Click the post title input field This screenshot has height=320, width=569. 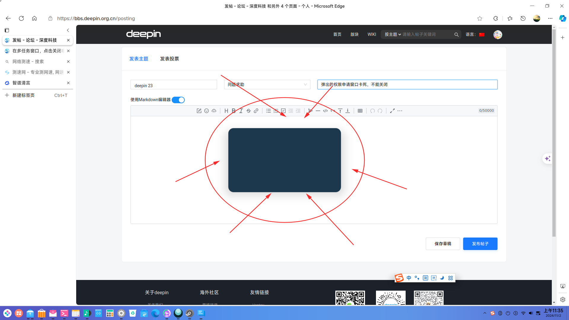[x=407, y=85]
